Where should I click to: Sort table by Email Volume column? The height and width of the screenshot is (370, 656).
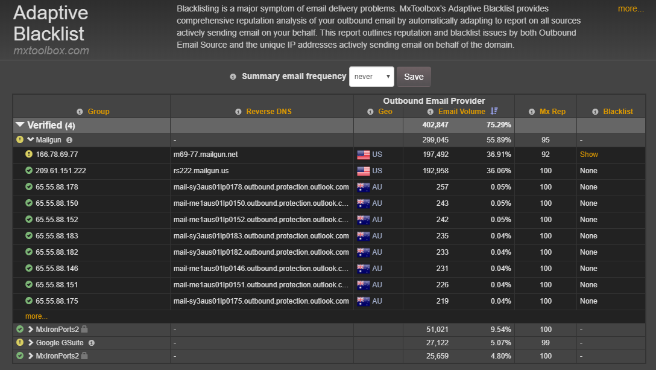461,112
